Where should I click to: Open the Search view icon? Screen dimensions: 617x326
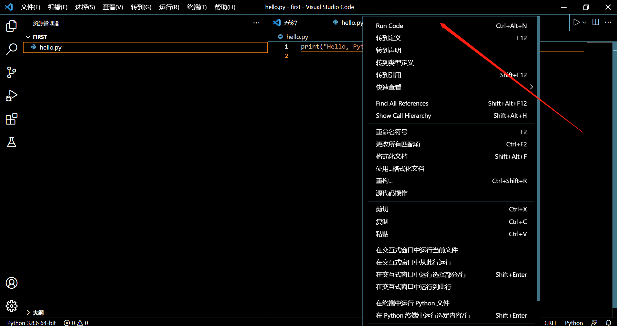click(11, 49)
